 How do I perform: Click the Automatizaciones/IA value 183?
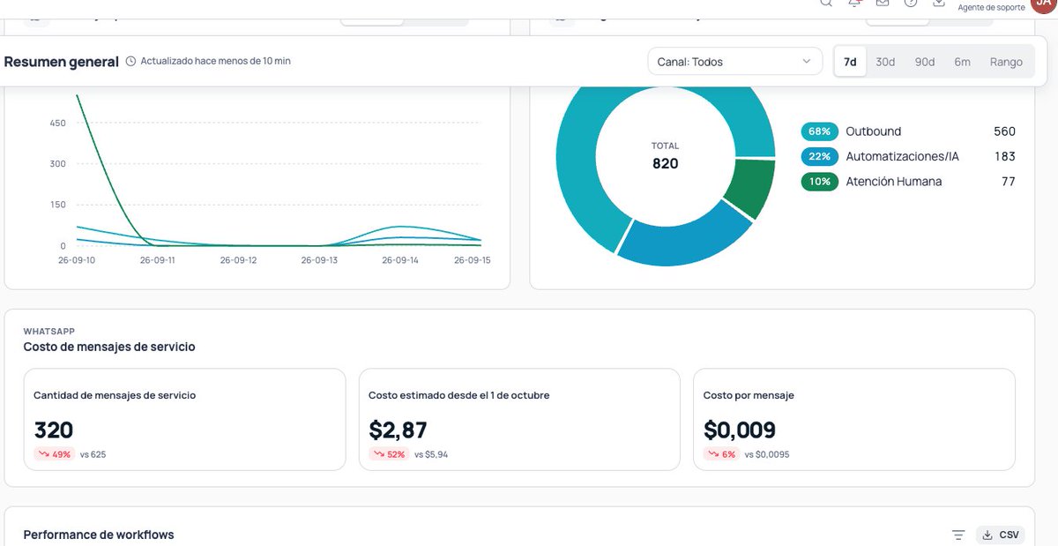pos(1005,156)
